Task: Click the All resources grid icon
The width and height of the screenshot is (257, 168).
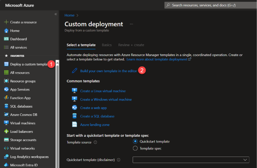Action: pos(6,72)
